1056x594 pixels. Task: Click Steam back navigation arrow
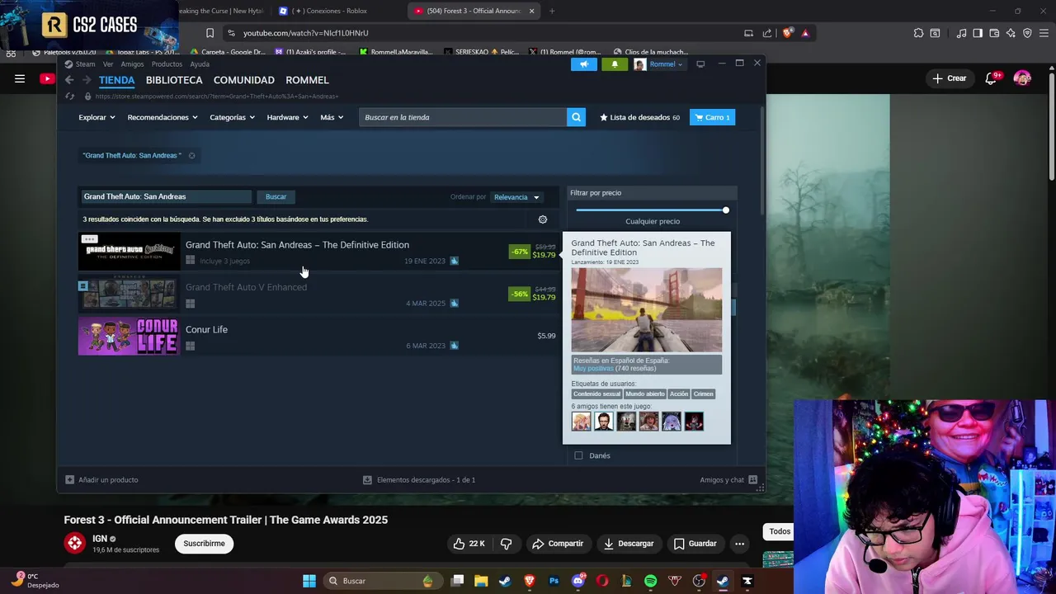pos(69,80)
